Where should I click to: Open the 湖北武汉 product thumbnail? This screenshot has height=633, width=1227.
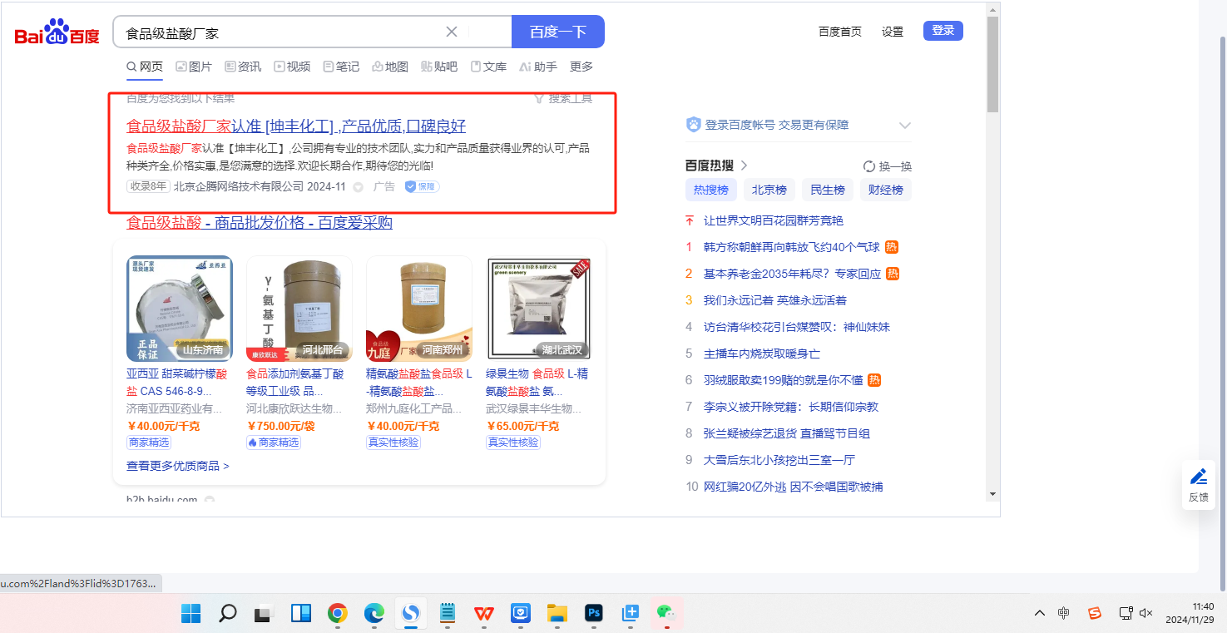(539, 308)
